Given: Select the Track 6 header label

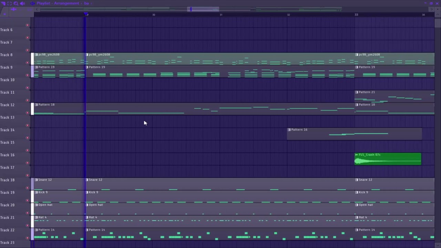Looking at the screenshot, I should click(6, 30).
